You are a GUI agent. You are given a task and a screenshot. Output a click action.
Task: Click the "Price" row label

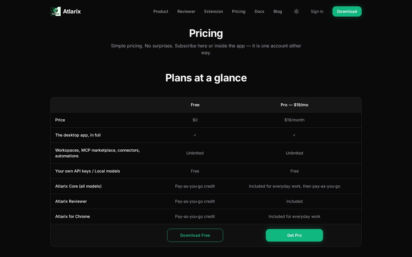coord(60,120)
